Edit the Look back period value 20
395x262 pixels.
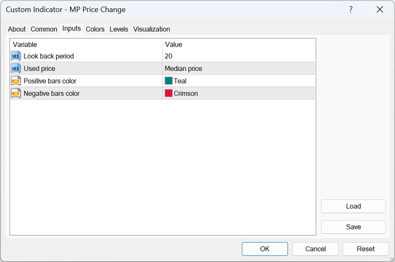click(238, 56)
